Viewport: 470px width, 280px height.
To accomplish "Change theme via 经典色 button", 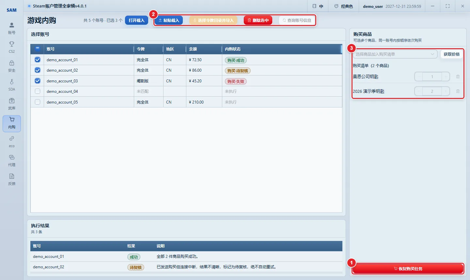I will pos(343,6).
